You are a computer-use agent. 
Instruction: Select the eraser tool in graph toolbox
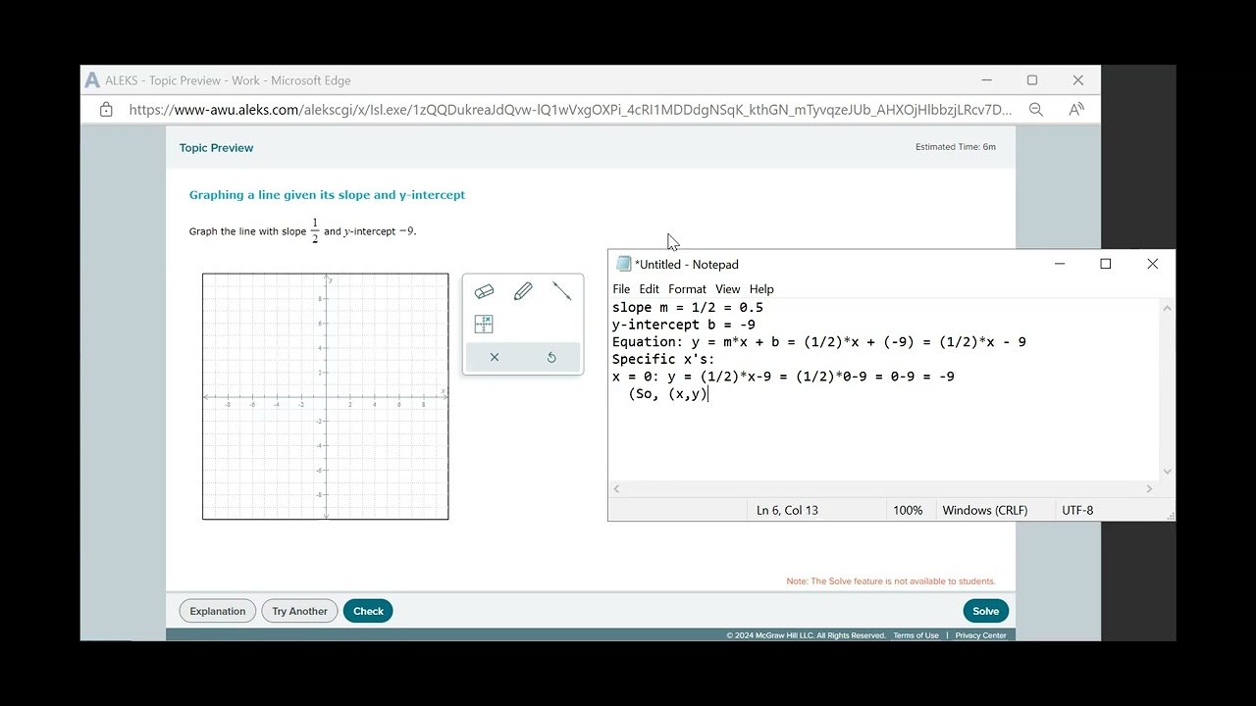pos(484,291)
